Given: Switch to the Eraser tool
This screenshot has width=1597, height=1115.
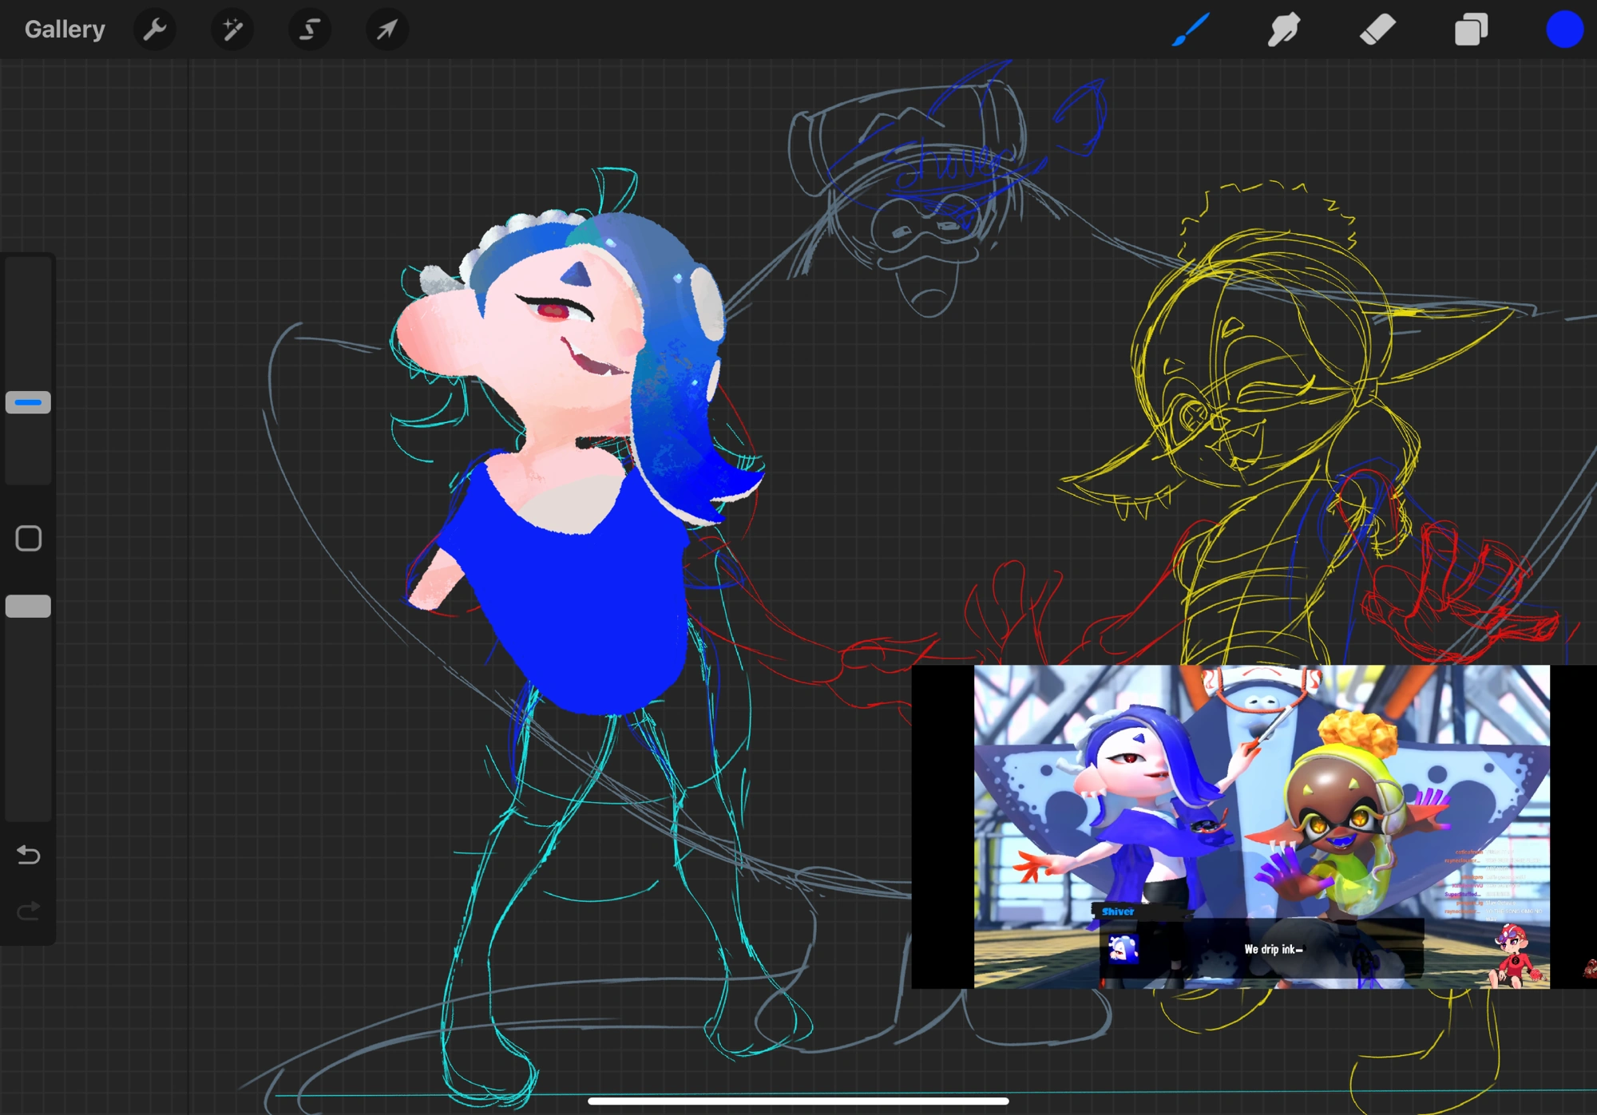Looking at the screenshot, I should [x=1377, y=30].
